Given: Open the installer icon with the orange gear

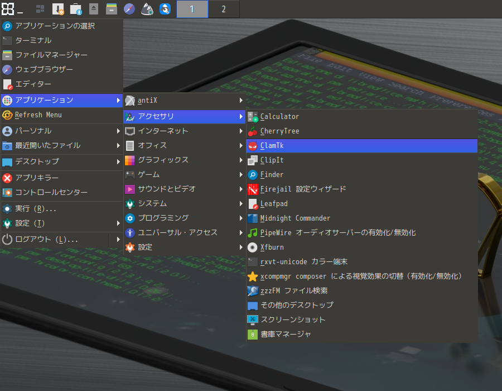Looking at the screenshot, I should [58, 8].
